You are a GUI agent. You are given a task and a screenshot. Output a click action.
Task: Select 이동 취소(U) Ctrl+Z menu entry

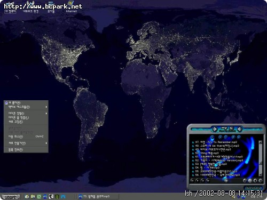26,137
